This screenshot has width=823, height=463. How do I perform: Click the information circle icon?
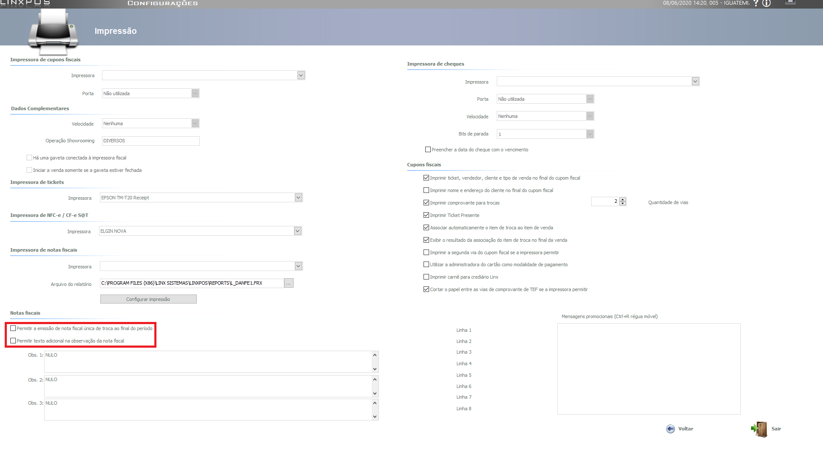coord(766,3)
